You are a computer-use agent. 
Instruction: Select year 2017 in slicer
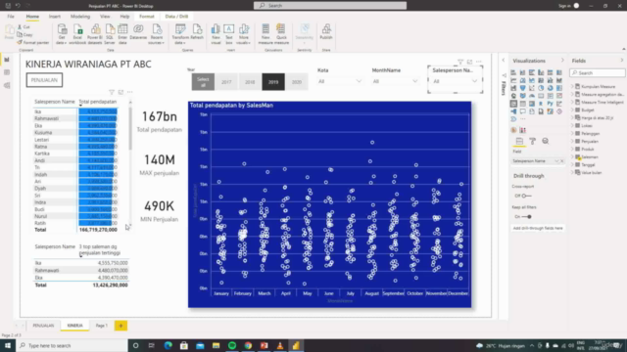[226, 82]
